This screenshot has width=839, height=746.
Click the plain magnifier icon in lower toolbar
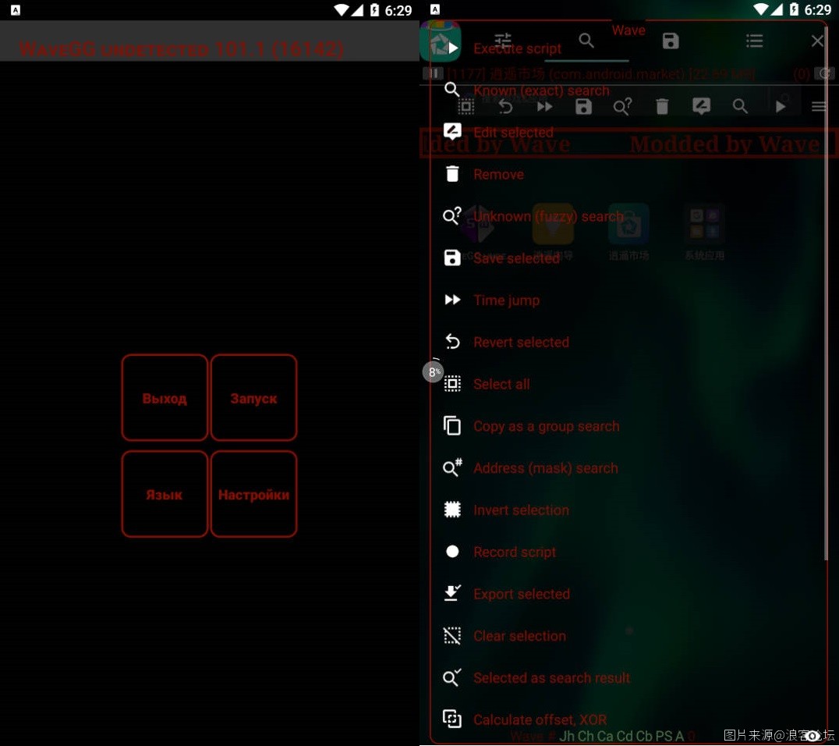[x=741, y=107]
